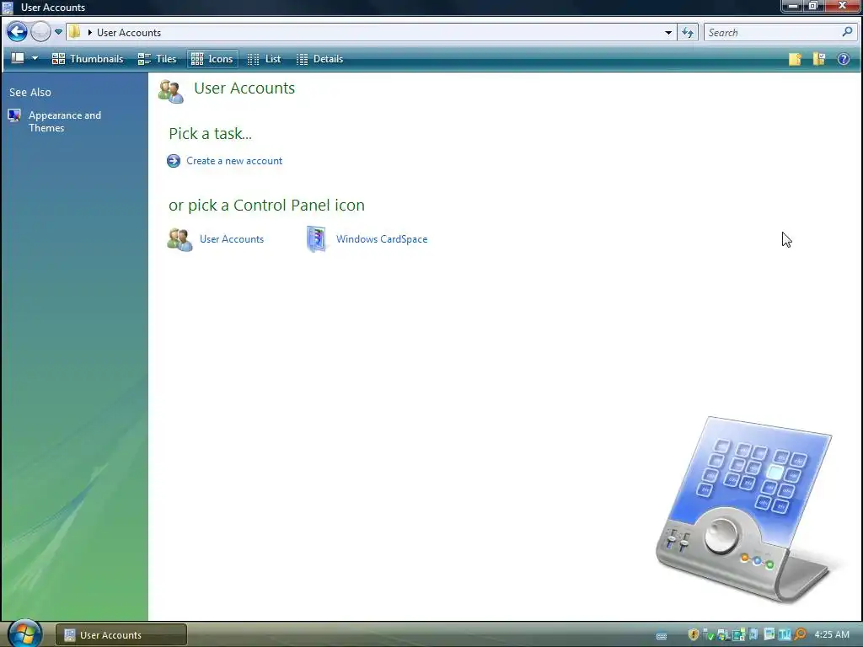Restore down the User Accounts window
Screen dimensions: 863x647
(x=813, y=6)
